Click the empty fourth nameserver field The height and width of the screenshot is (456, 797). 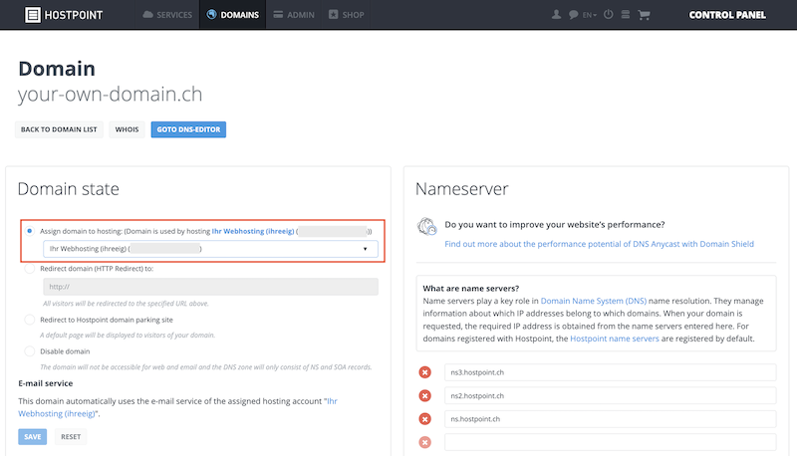610,442
